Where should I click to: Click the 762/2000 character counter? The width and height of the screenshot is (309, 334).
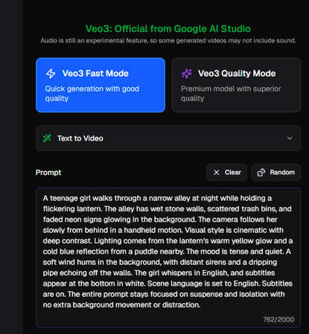coord(278,319)
